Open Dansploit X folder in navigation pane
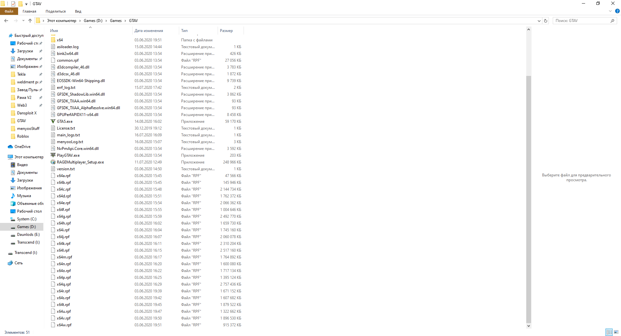 click(x=27, y=113)
